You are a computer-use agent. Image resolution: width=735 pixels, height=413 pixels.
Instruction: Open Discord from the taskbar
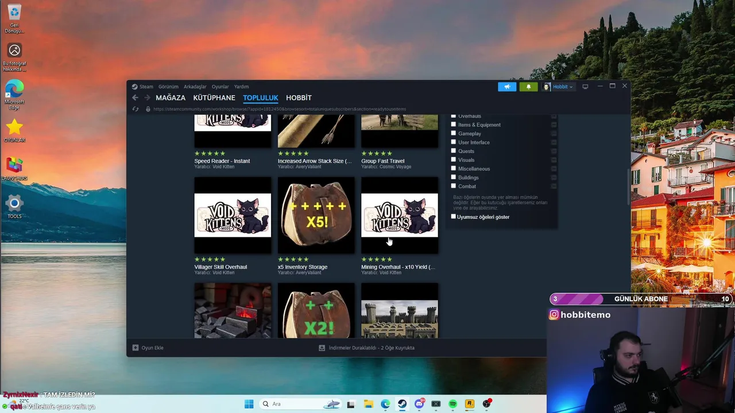click(x=419, y=404)
